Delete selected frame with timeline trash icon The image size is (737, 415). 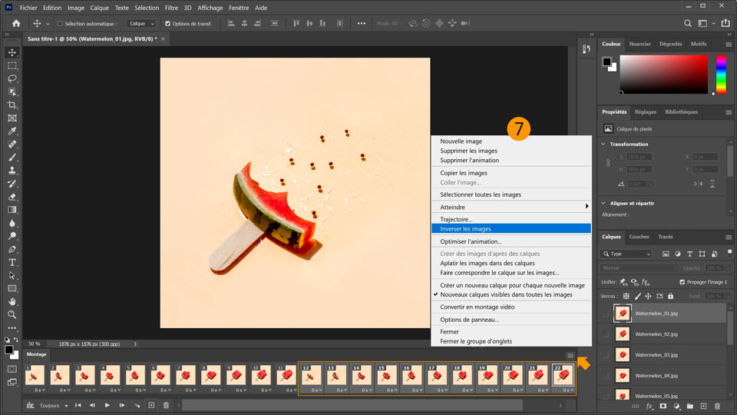(x=166, y=405)
